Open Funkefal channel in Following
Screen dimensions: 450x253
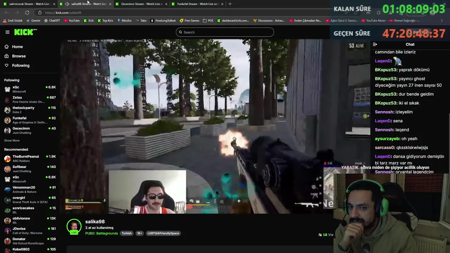click(x=30, y=120)
